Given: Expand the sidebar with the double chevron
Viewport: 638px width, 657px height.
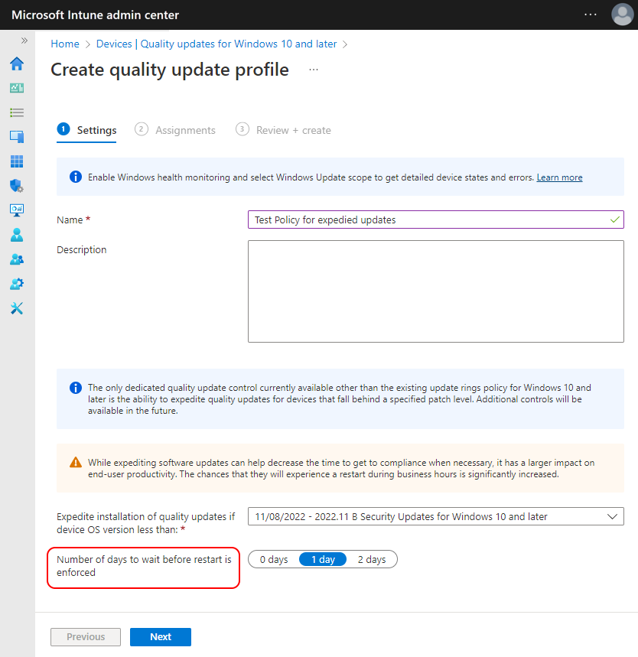Looking at the screenshot, I should pos(24,41).
